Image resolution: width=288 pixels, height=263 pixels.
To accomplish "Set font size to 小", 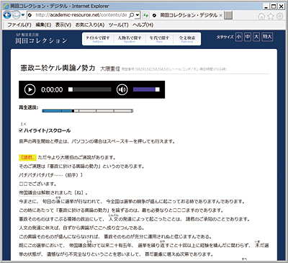I will click(x=239, y=37).
